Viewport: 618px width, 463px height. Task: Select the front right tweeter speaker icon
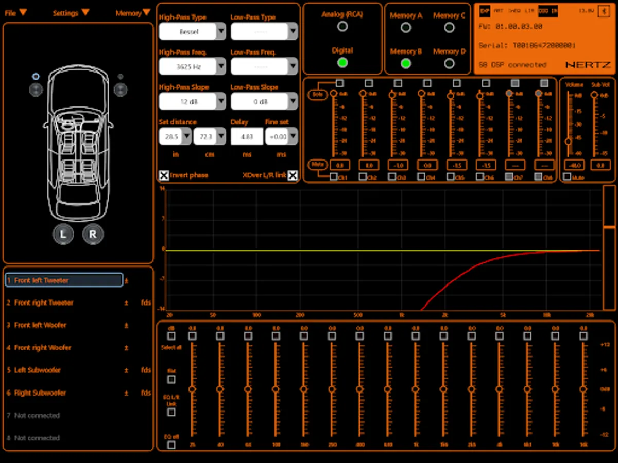pos(120,77)
